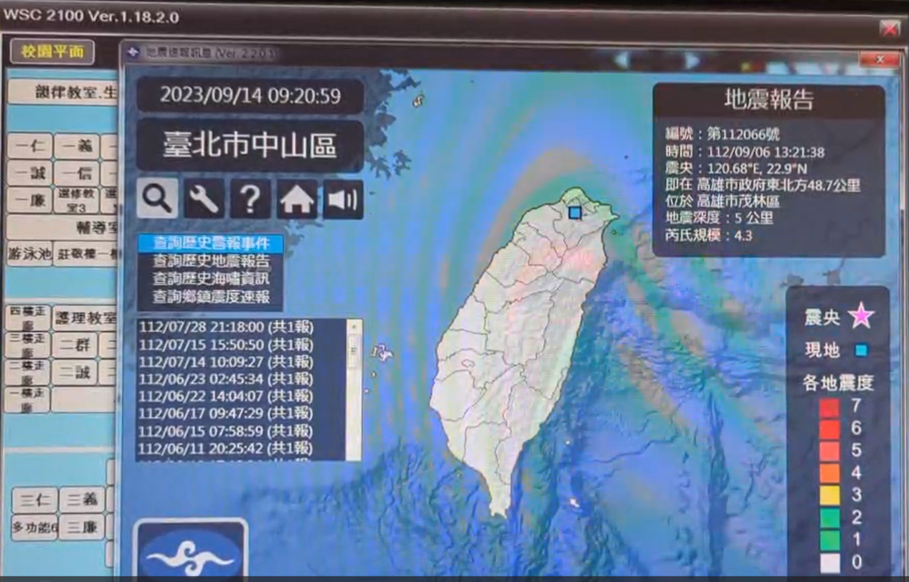Image resolution: width=909 pixels, height=582 pixels.
Task: Click the 地震報告 report heading
Action: (x=769, y=100)
